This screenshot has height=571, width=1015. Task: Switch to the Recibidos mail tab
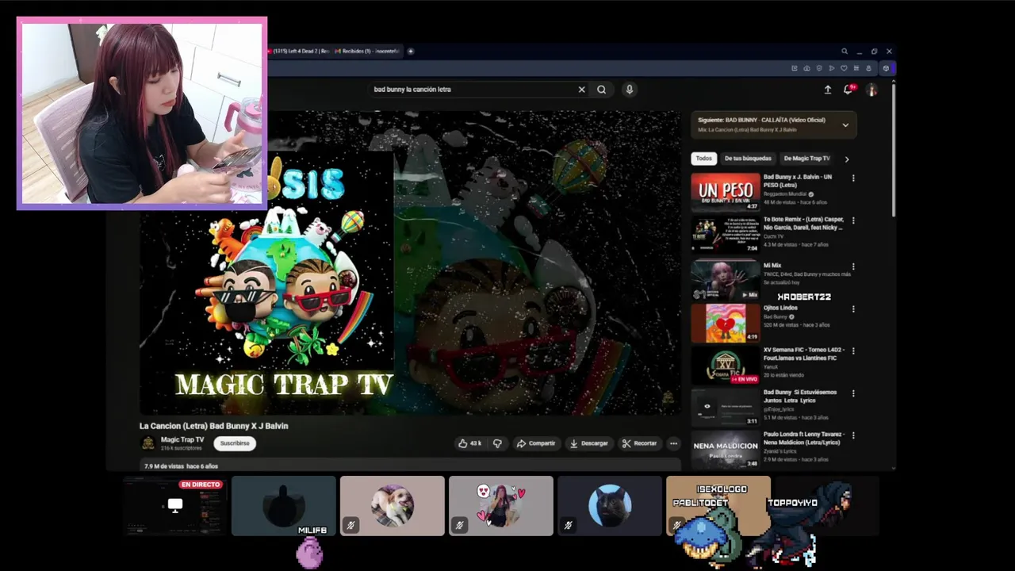pyautogui.click(x=367, y=52)
